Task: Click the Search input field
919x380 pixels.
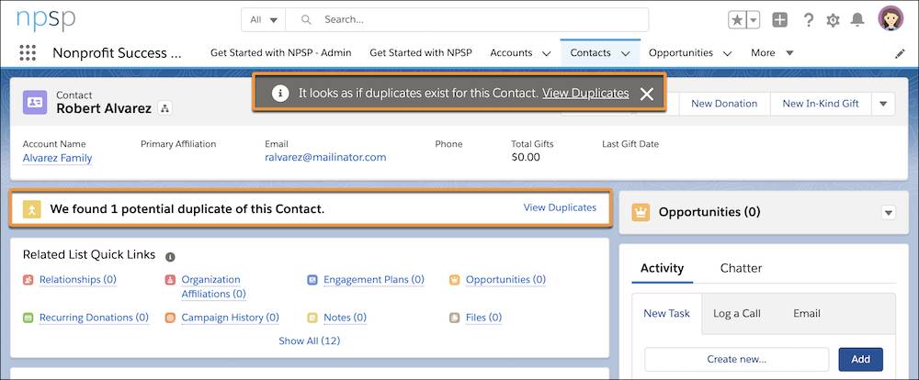Action: tap(467, 19)
